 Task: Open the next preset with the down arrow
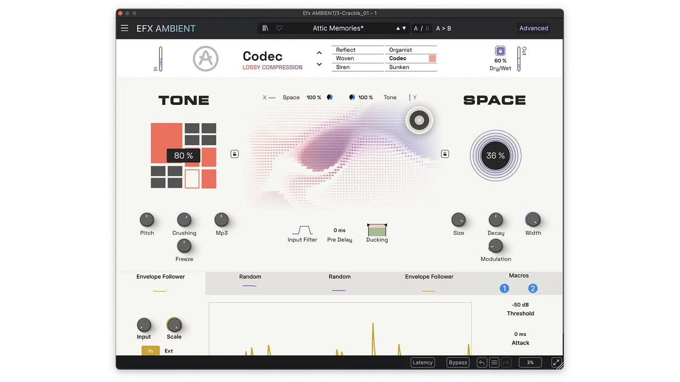tap(403, 28)
